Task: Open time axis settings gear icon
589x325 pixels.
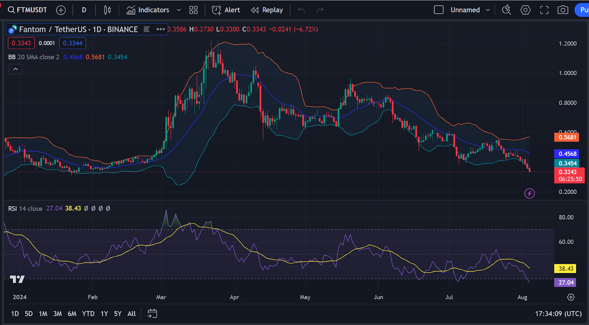Action: (571, 297)
